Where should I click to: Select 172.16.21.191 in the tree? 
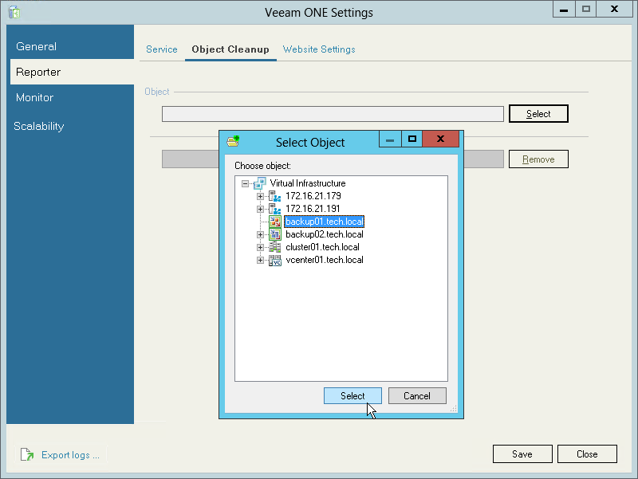(x=313, y=209)
